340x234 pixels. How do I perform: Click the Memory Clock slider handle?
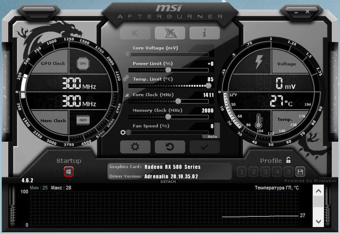(x=168, y=117)
